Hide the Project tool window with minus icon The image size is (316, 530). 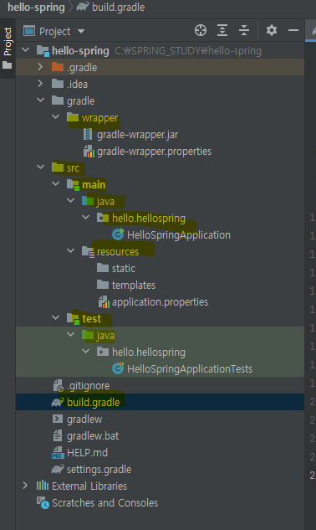[x=293, y=30]
